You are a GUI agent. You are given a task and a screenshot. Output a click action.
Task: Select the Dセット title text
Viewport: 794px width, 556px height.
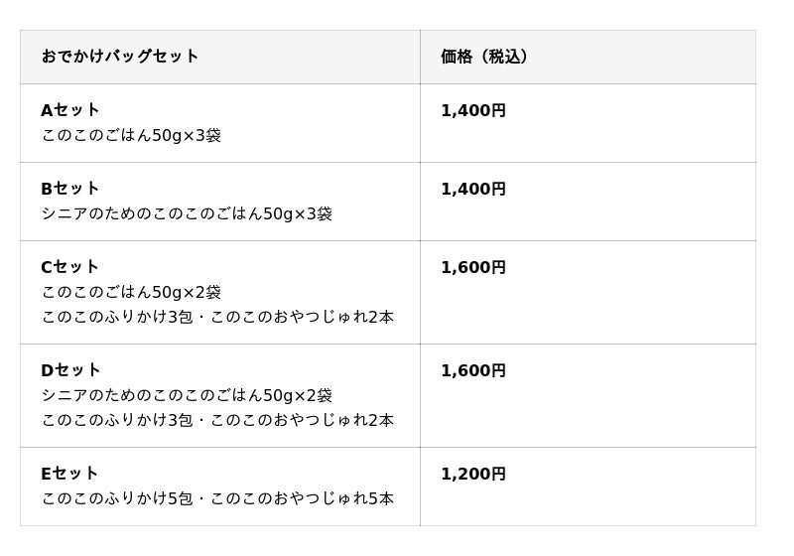tap(70, 370)
